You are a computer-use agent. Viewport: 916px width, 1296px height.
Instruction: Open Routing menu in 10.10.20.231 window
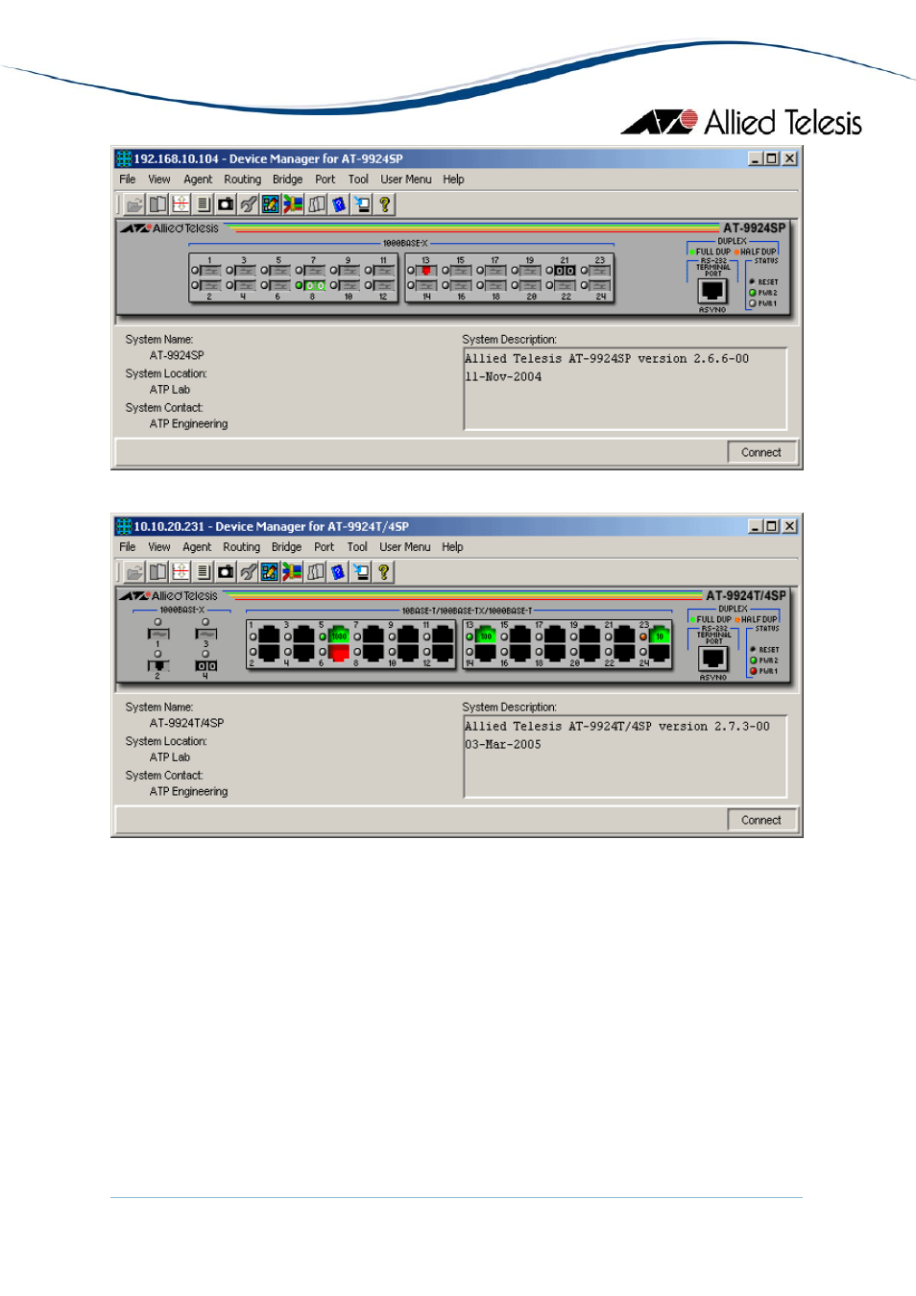tap(241, 547)
